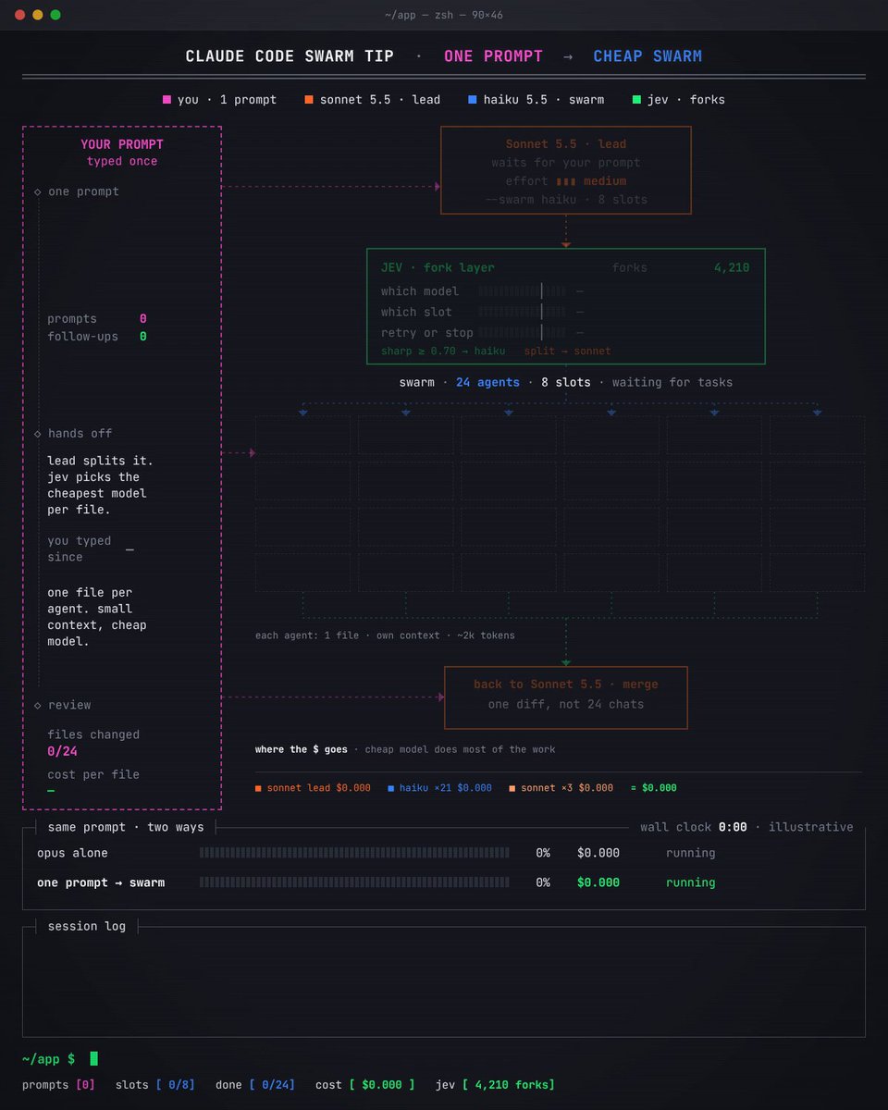
Task: Click the orange 'sonnet 5.5 · lead' legend square
Action: click(x=309, y=99)
